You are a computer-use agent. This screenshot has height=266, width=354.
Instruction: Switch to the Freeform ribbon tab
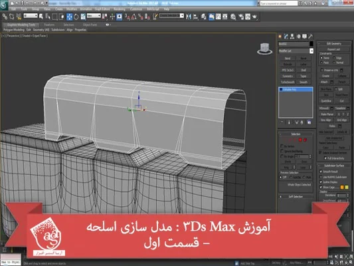[49, 25]
